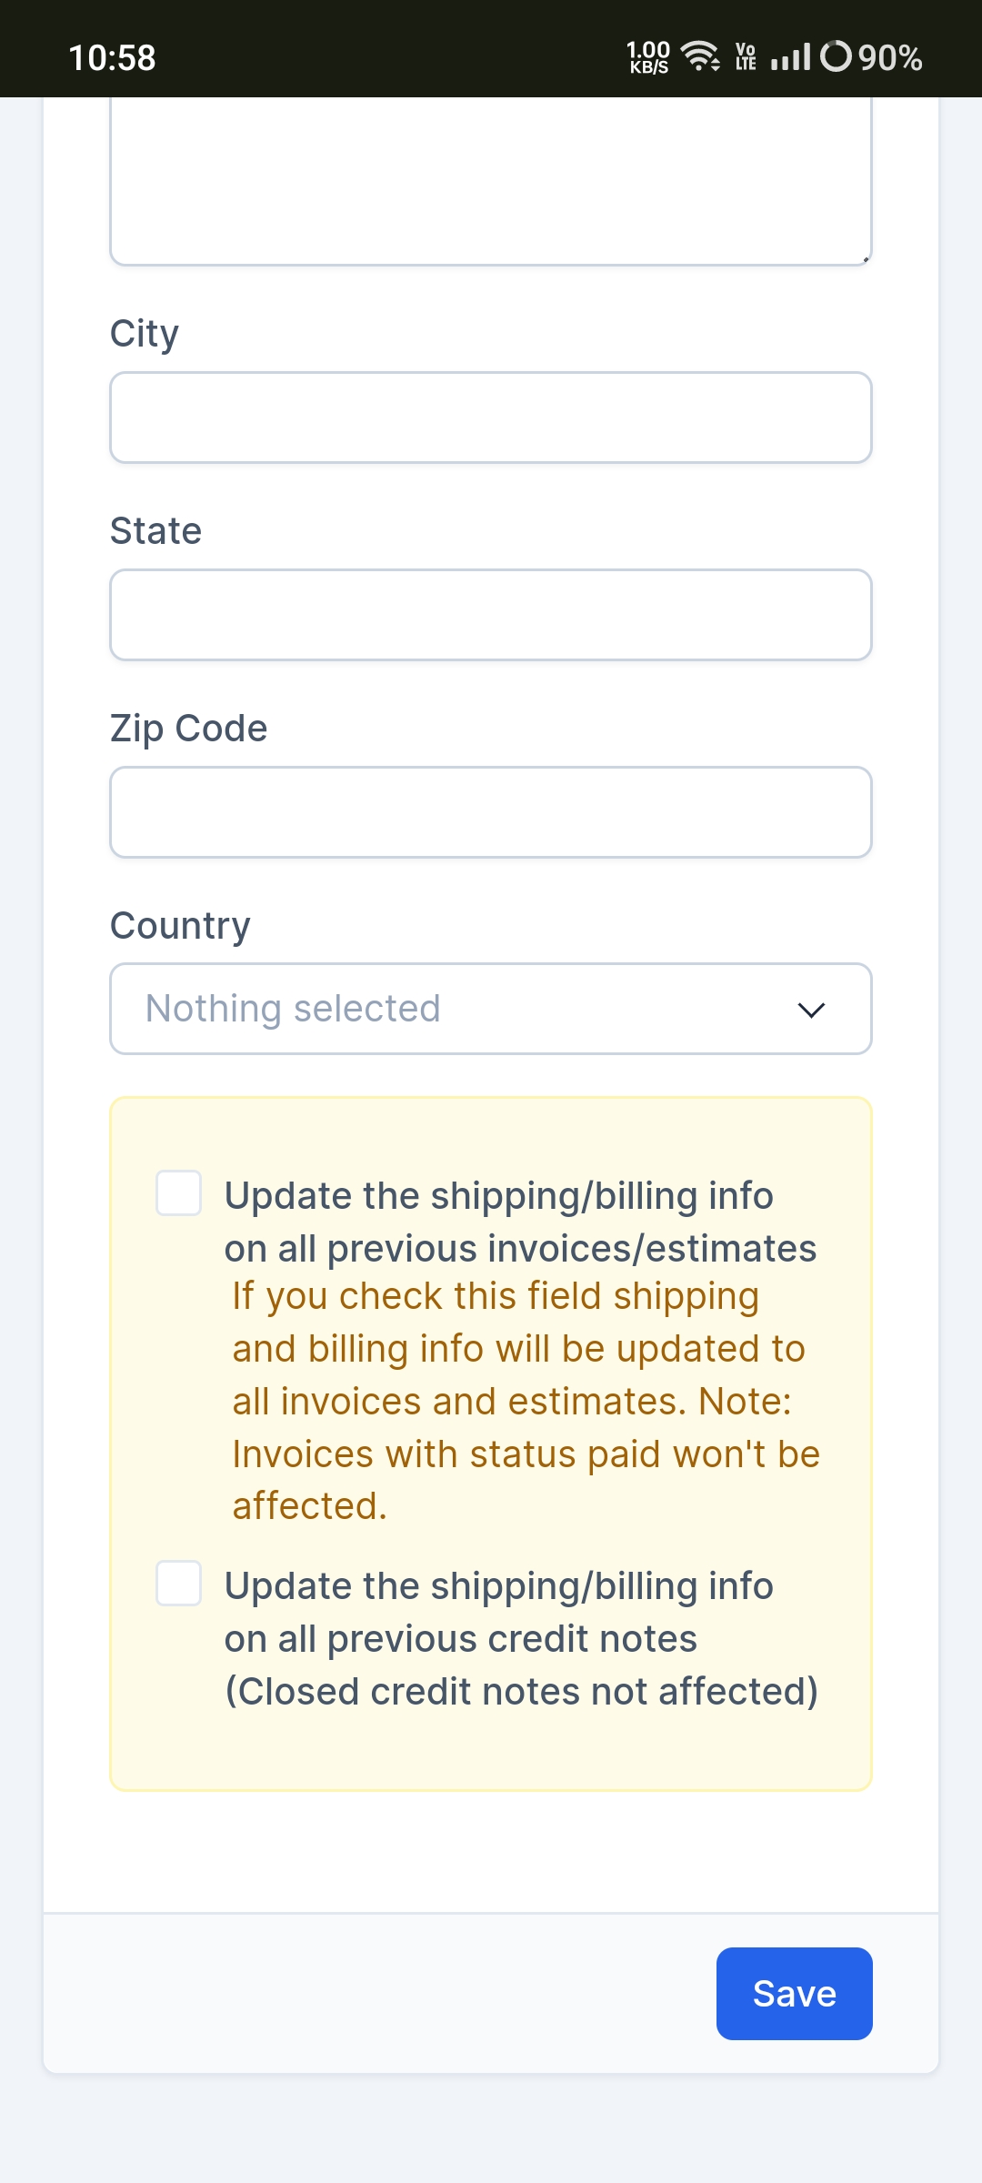Tap the battery ring icon
This screenshot has height=2183, width=982.
(x=837, y=56)
